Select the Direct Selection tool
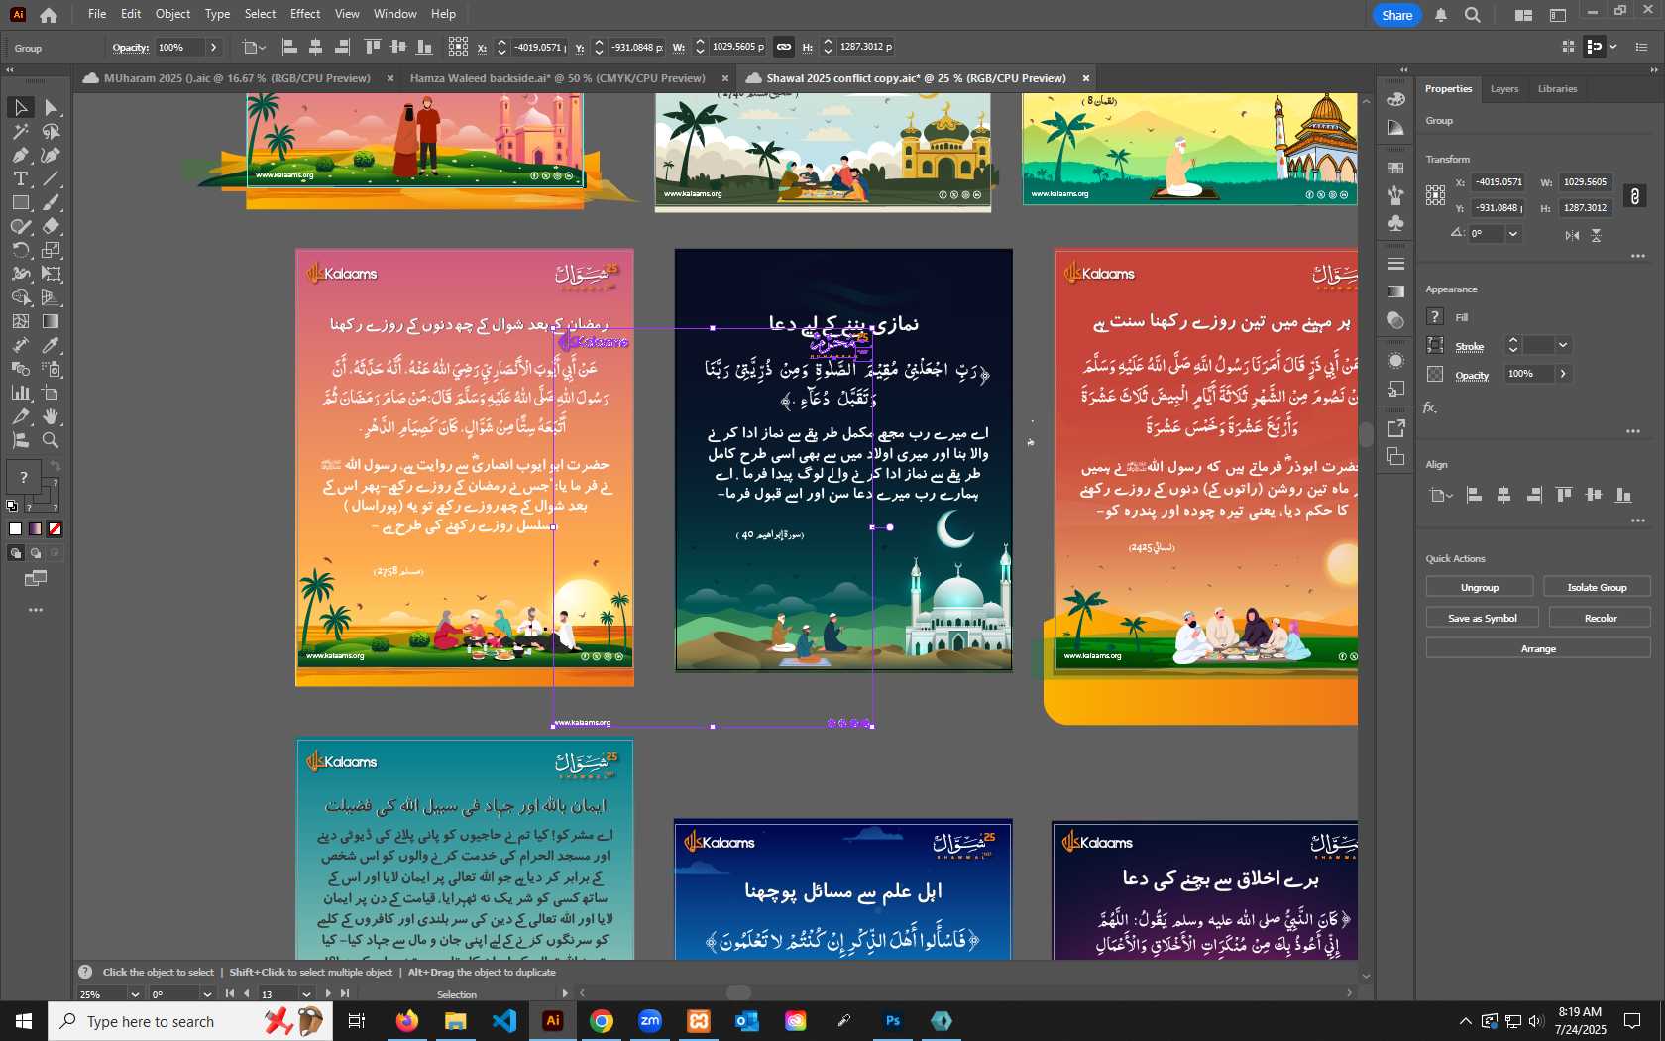The image size is (1665, 1041). click(52, 107)
